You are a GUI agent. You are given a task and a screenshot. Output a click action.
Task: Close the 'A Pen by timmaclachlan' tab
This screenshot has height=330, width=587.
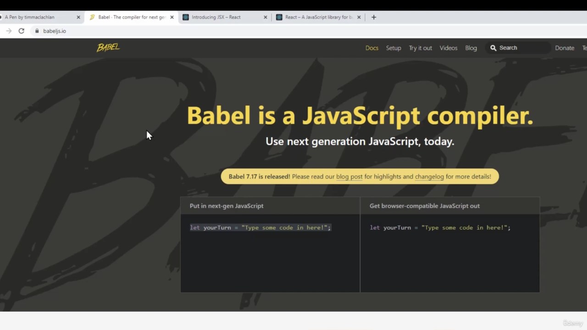tap(78, 17)
